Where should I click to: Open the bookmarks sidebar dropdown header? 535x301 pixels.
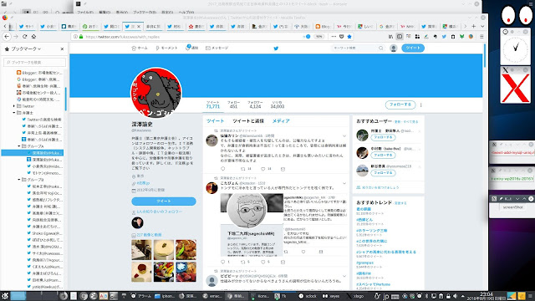(23, 48)
